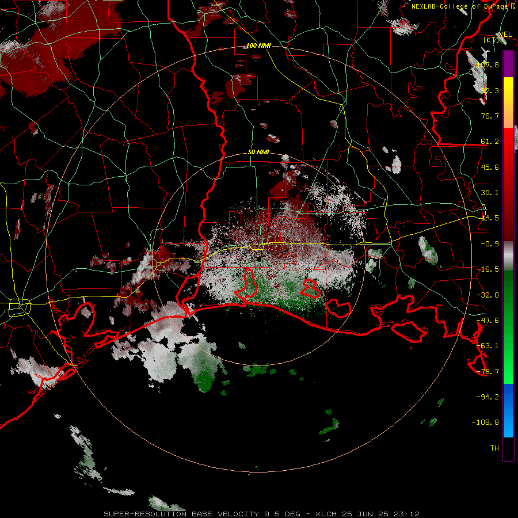Select the 14.5 velocity scale value
Image resolution: width=518 pixels, height=518 pixels.
point(490,218)
